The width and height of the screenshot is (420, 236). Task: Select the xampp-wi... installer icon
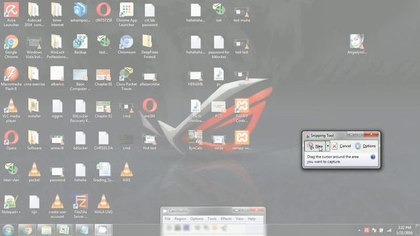coord(241,140)
